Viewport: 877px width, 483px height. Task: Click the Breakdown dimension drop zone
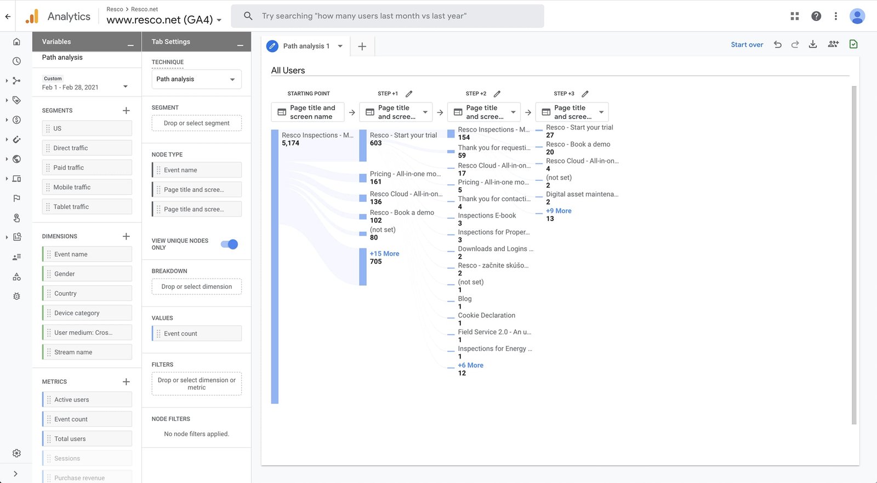(x=197, y=287)
